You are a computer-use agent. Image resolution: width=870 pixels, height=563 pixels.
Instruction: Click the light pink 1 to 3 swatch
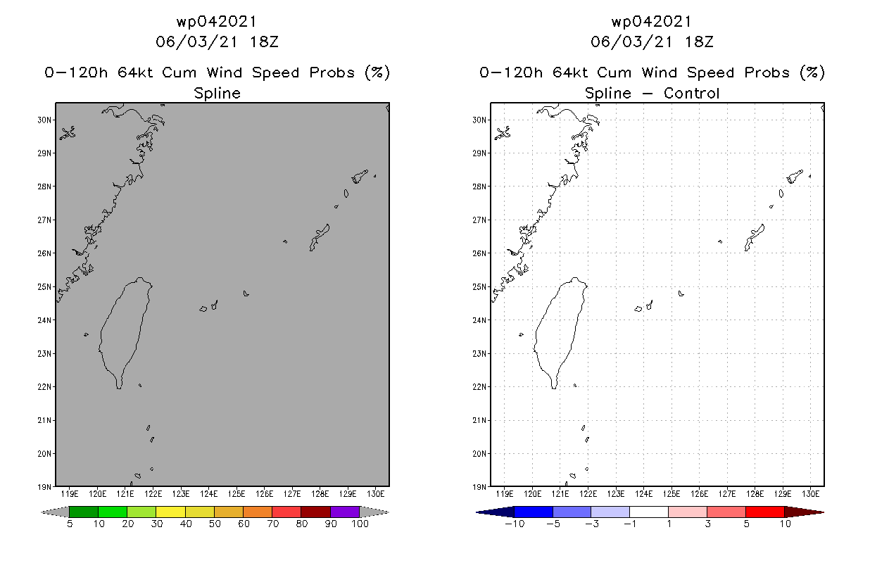pyautogui.click(x=688, y=512)
